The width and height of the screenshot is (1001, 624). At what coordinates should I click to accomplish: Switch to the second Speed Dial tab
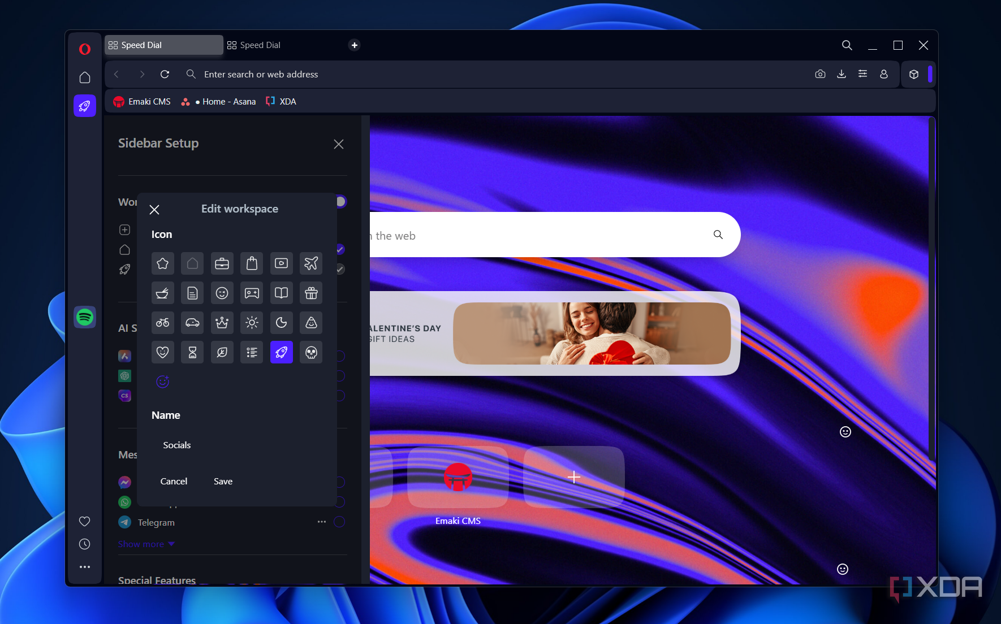pyautogui.click(x=283, y=45)
